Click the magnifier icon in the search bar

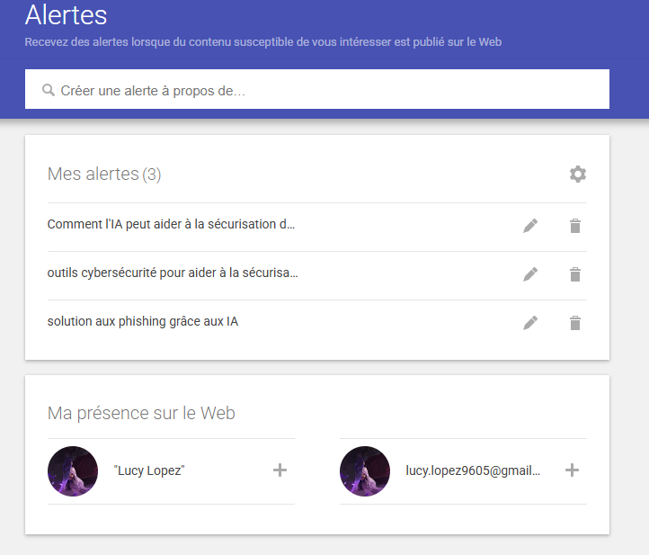coord(49,90)
